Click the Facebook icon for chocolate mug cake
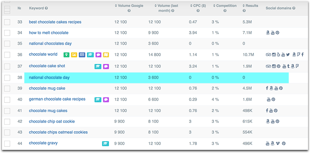The width and height of the screenshot is (310, 153). 267,88
